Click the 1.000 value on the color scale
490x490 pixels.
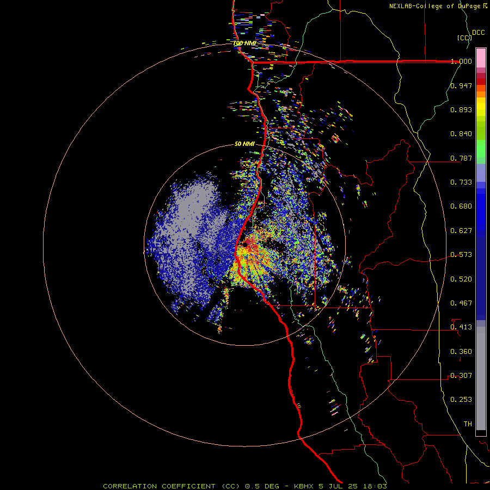tap(461, 61)
